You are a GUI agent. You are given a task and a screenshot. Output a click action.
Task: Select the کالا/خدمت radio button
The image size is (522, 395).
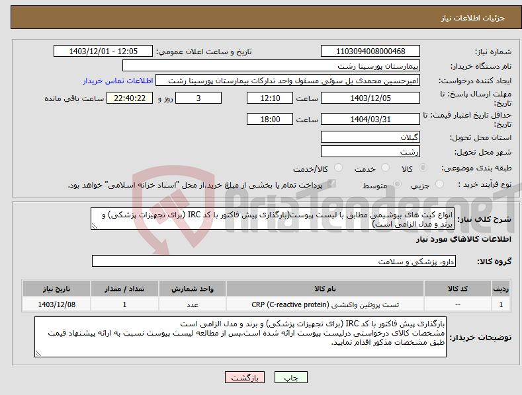click(338, 168)
